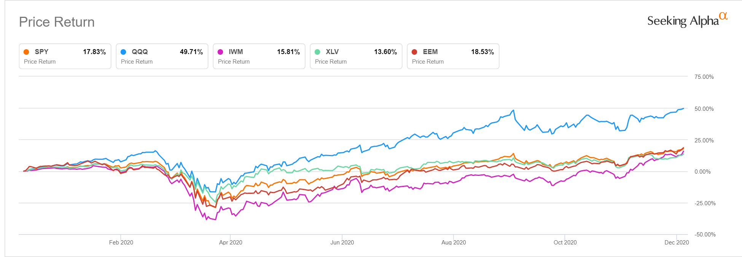Select the EEM 18.53% return value
The image size is (742, 257).
pyautogui.click(x=482, y=52)
